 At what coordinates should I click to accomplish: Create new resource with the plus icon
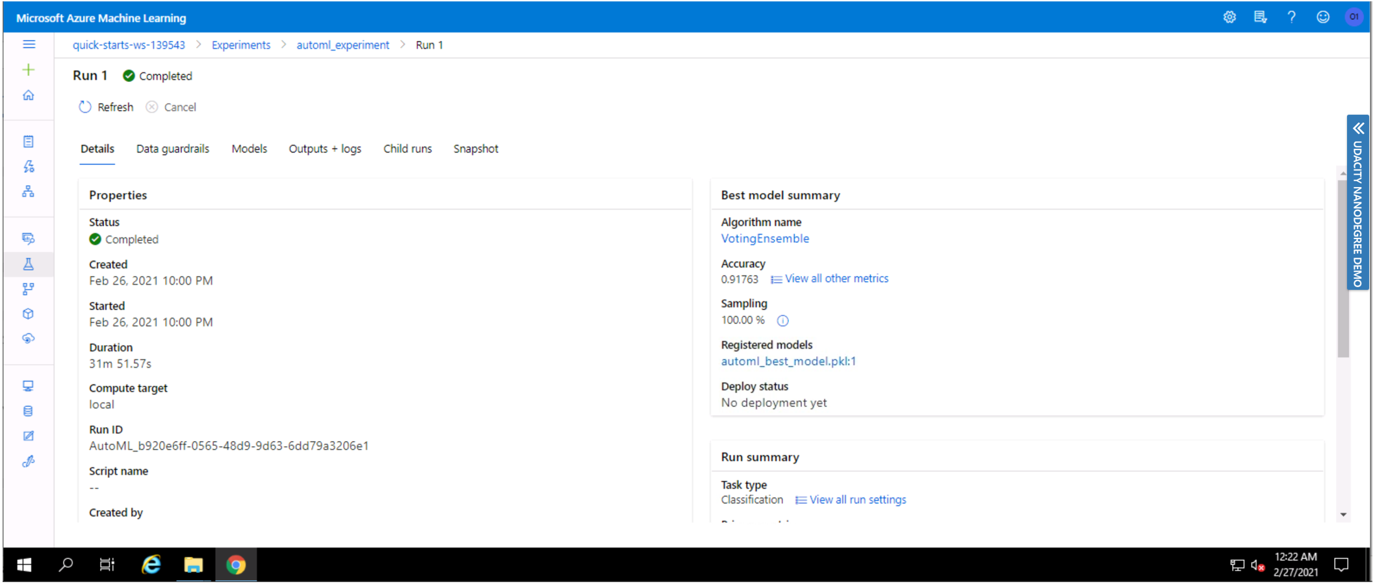point(29,70)
